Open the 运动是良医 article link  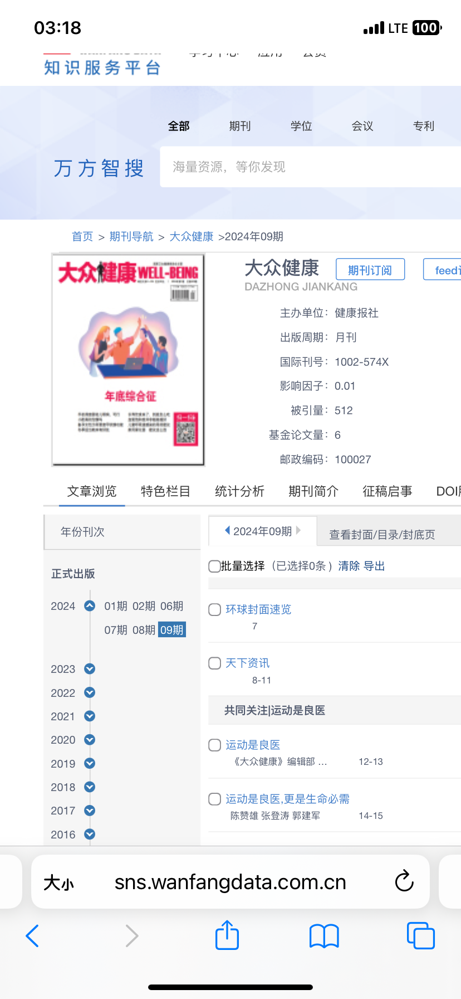[x=253, y=745]
